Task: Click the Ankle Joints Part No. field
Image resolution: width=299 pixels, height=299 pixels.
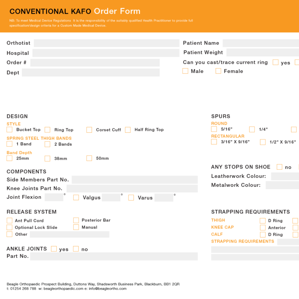Action: (114, 257)
